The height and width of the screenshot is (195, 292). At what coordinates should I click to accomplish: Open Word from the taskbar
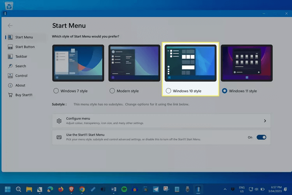pyautogui.click(x=114, y=190)
